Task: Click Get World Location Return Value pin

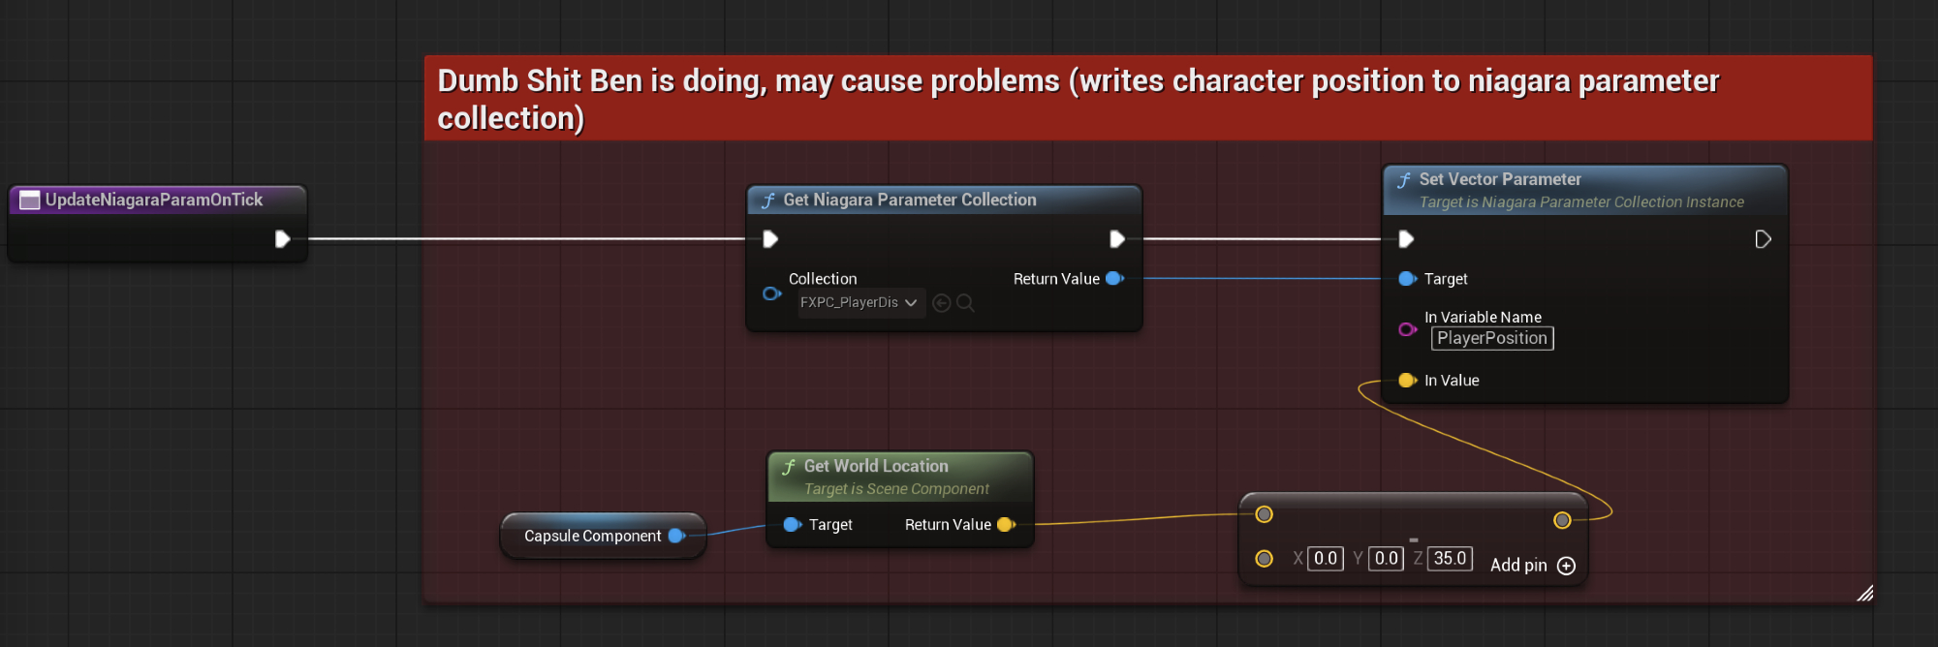Action: [1006, 525]
